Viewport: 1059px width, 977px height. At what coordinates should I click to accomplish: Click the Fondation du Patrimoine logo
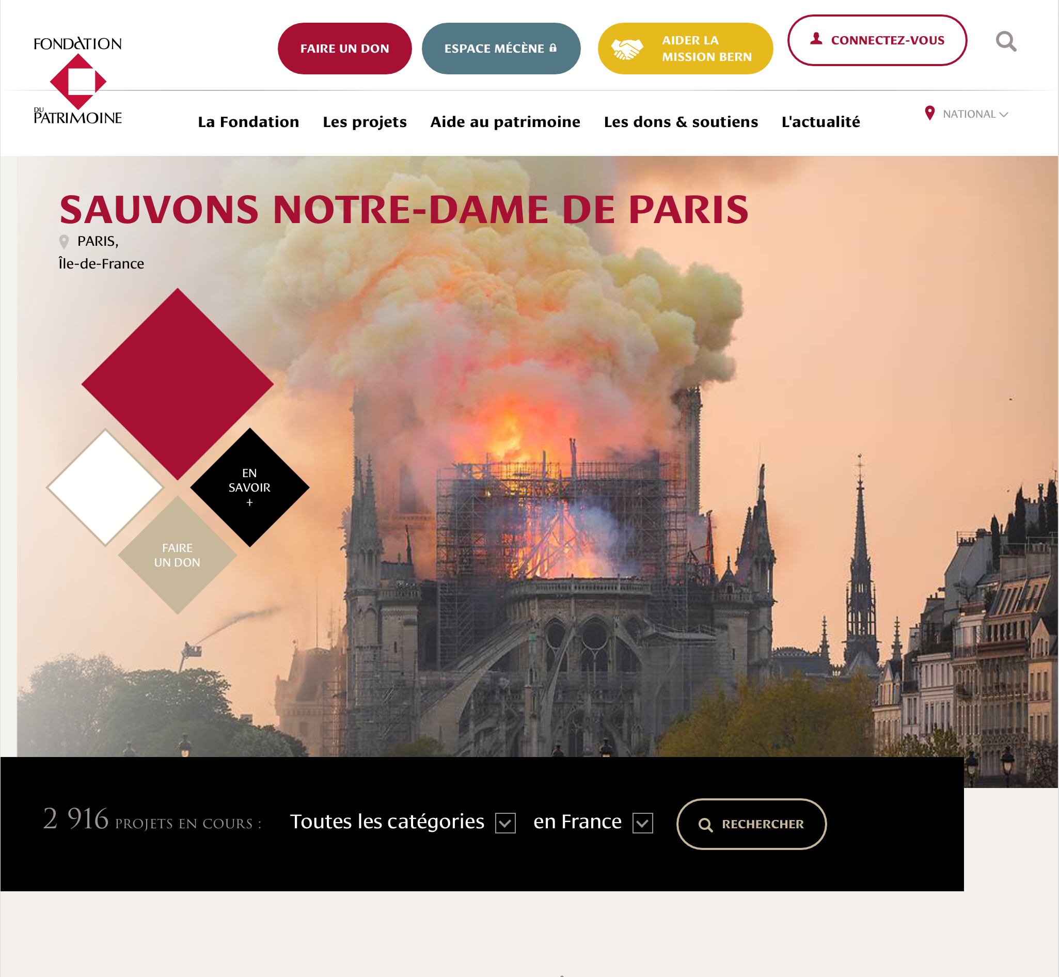78,81
